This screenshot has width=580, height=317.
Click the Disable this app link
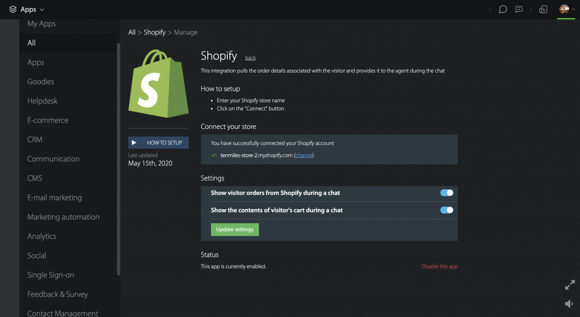click(439, 266)
